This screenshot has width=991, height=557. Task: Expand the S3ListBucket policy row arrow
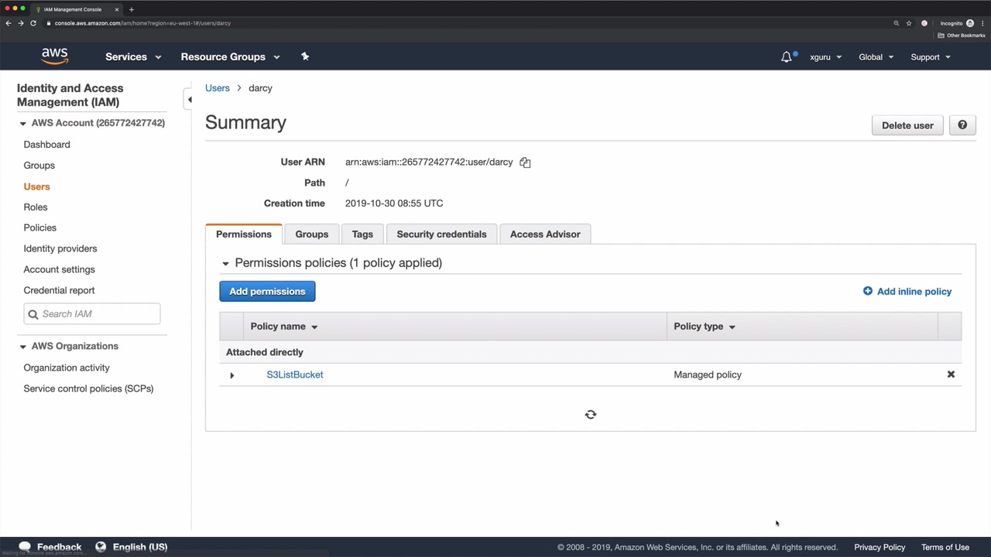point(231,375)
